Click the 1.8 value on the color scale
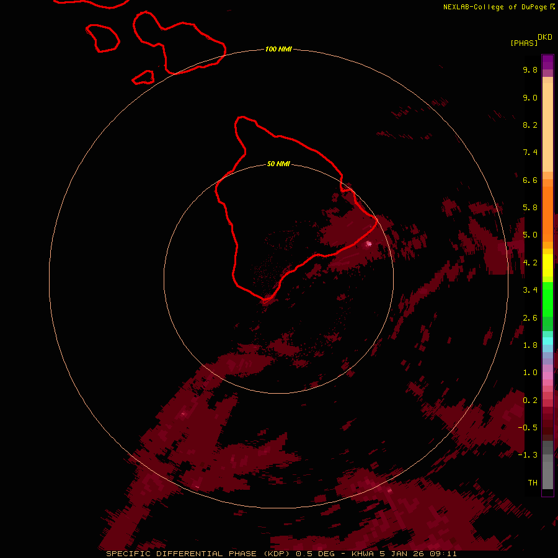 pyautogui.click(x=530, y=345)
